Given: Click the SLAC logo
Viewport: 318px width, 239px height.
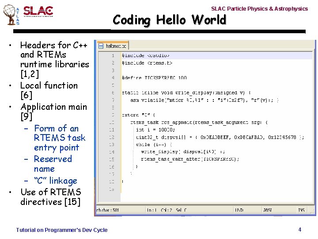Looking at the screenshot, I should click(x=38, y=12).
